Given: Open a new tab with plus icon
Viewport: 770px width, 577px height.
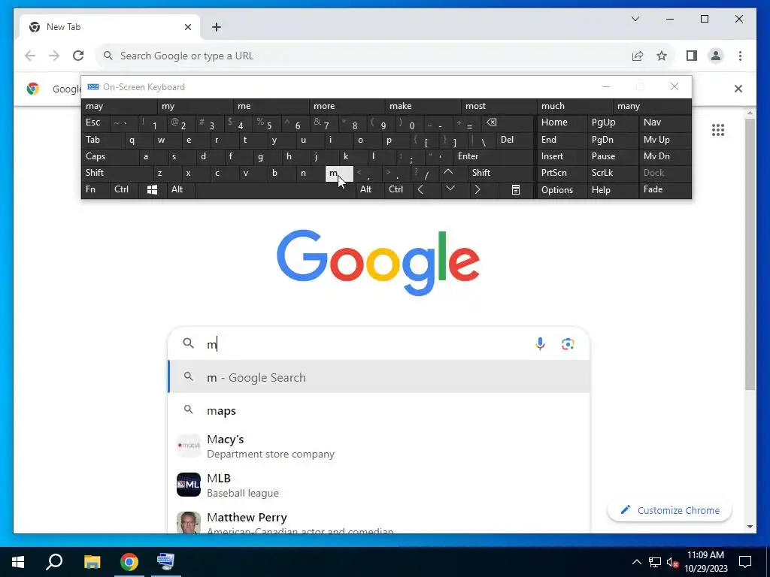Looking at the screenshot, I should [x=216, y=27].
